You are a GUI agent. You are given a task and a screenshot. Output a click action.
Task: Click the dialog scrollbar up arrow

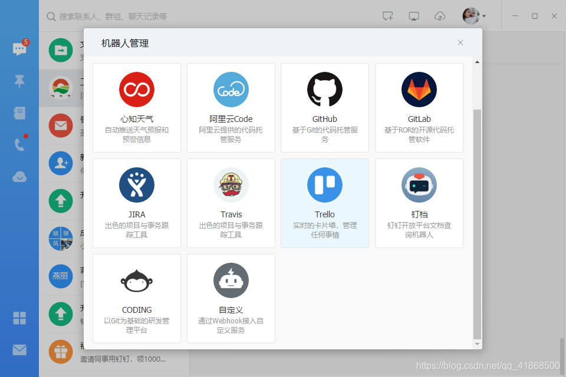pyautogui.click(x=477, y=62)
